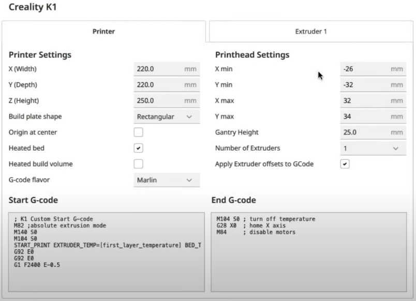Edit the X (Width) value field
Viewport: 416px width, 301px height.
[x=167, y=69]
